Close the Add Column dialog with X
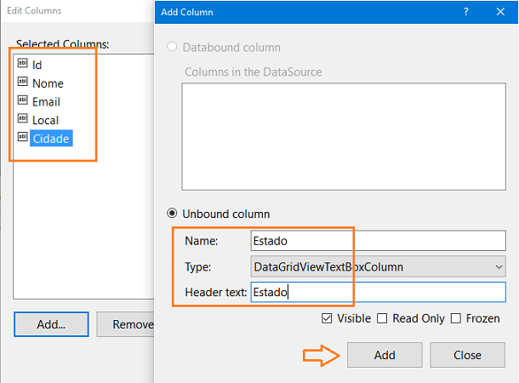 tap(501, 13)
